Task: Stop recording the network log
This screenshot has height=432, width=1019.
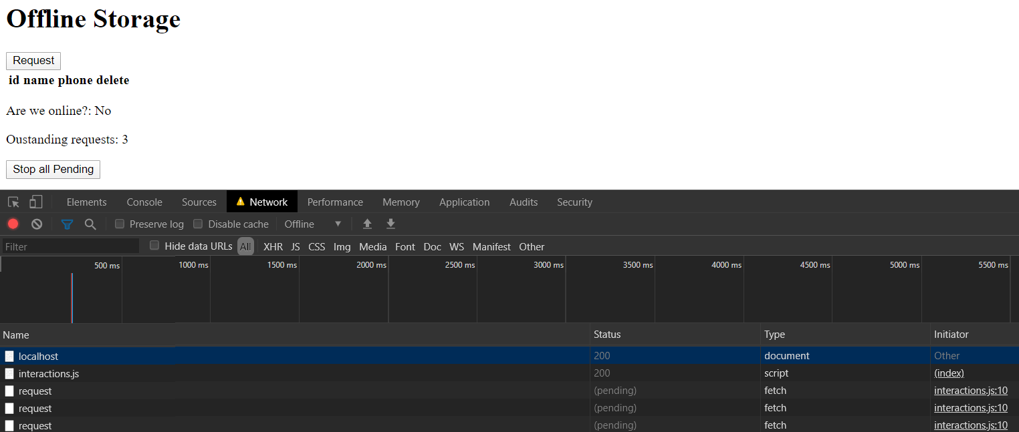Action: [x=13, y=224]
